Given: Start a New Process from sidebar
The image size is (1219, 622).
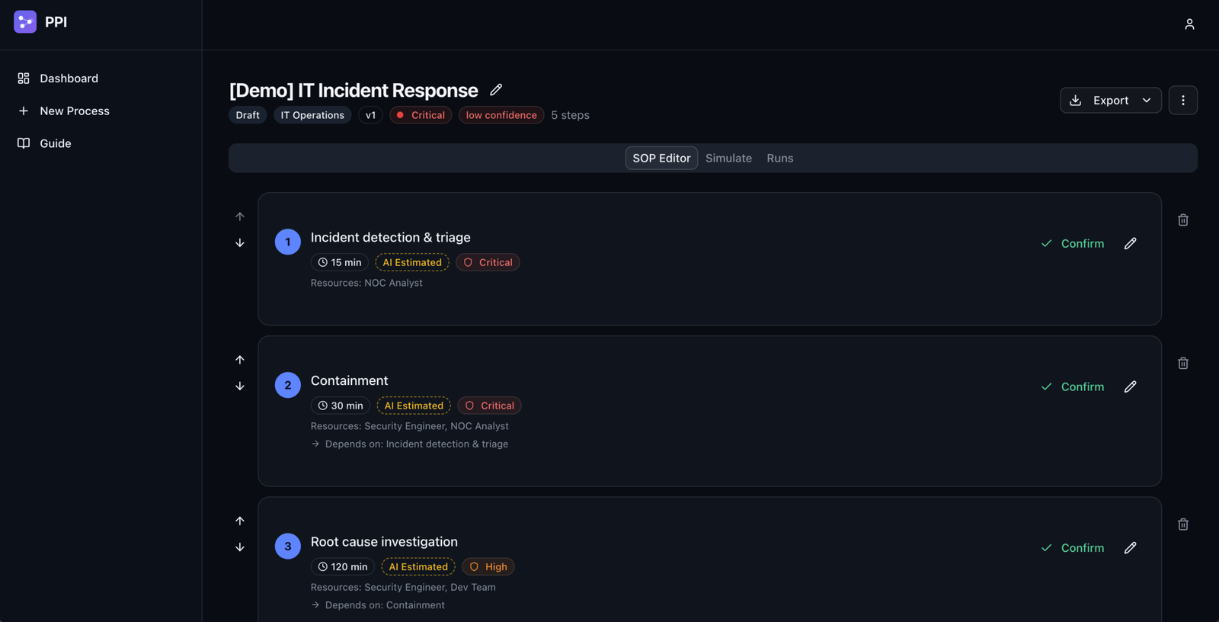Looking at the screenshot, I should coord(74,111).
